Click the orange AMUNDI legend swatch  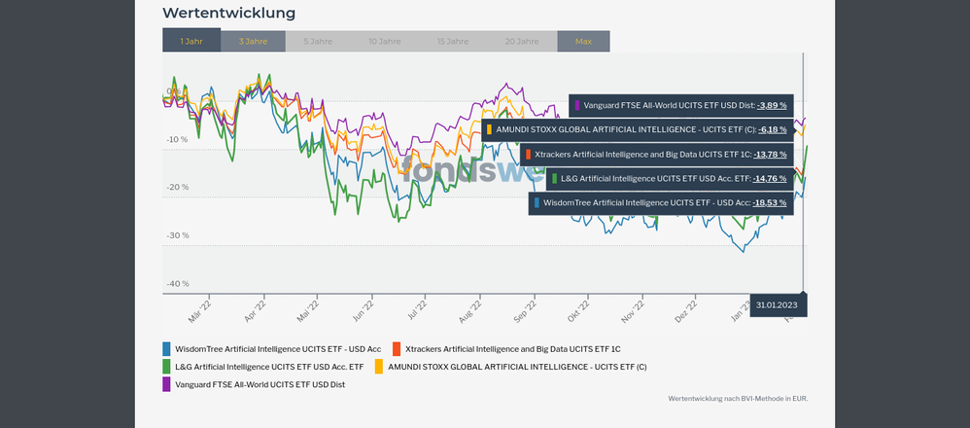pyautogui.click(x=379, y=367)
